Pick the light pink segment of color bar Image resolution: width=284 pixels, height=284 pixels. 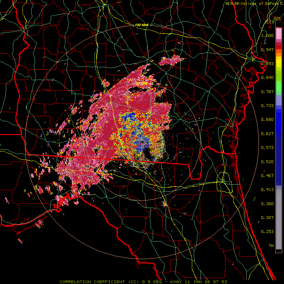tap(279, 34)
